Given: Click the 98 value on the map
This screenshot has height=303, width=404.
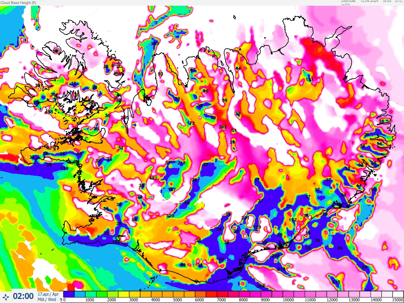Looking at the screenshot, I should point(374,189).
